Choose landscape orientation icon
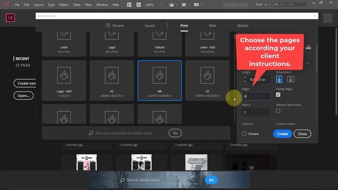Screen dimensions: 338x190 coord(290,79)
